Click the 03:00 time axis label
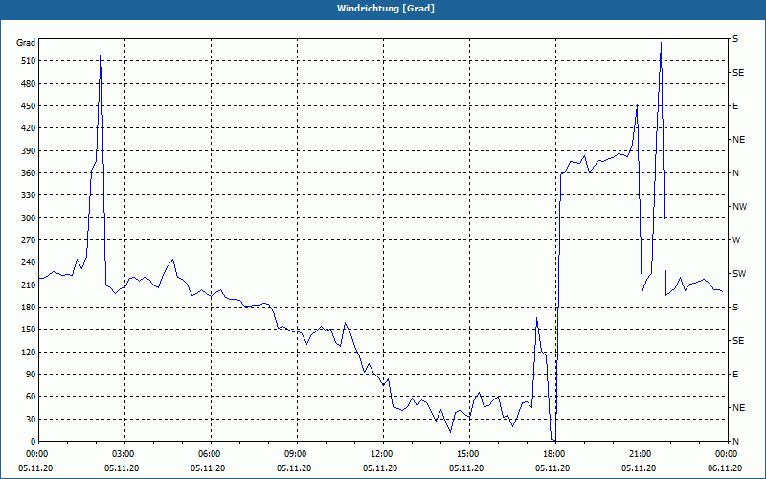The image size is (766, 479). 122,454
